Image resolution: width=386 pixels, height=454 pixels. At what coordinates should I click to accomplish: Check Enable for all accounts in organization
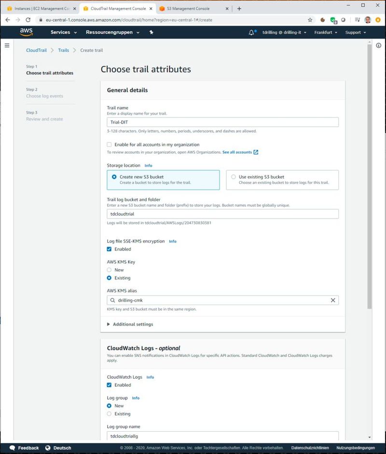tap(109, 145)
